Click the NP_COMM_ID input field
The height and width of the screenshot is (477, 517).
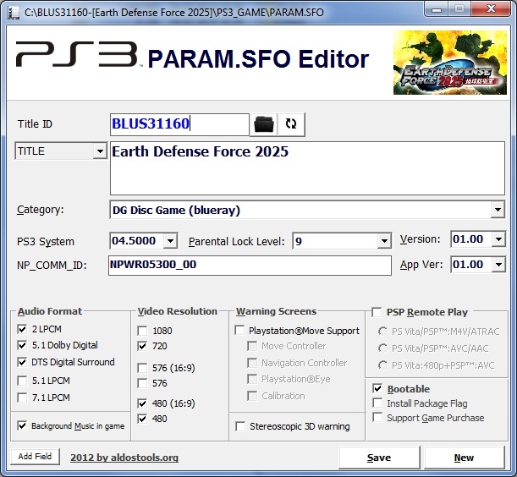coord(250,265)
